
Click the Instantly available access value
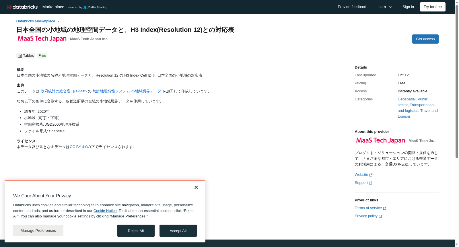tap(412, 91)
